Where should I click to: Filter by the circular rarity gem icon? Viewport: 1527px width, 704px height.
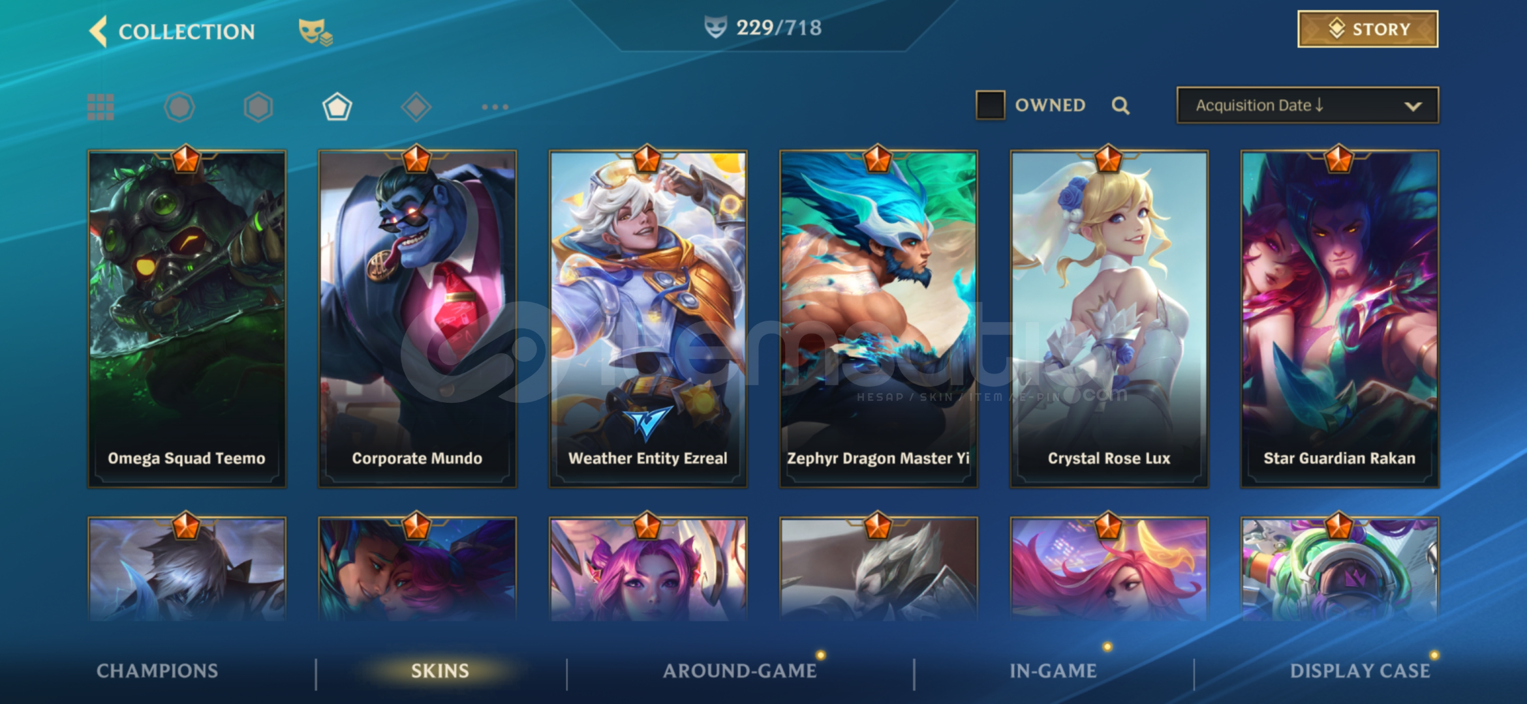pos(179,107)
